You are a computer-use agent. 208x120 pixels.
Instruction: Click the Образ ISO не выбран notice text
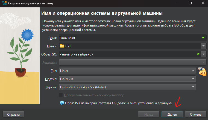118,103
